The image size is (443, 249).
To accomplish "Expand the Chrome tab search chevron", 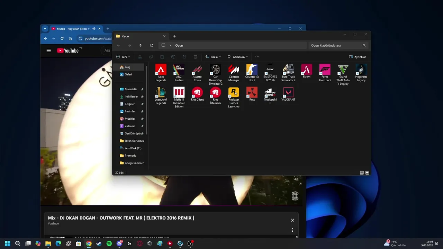I will coord(45,29).
